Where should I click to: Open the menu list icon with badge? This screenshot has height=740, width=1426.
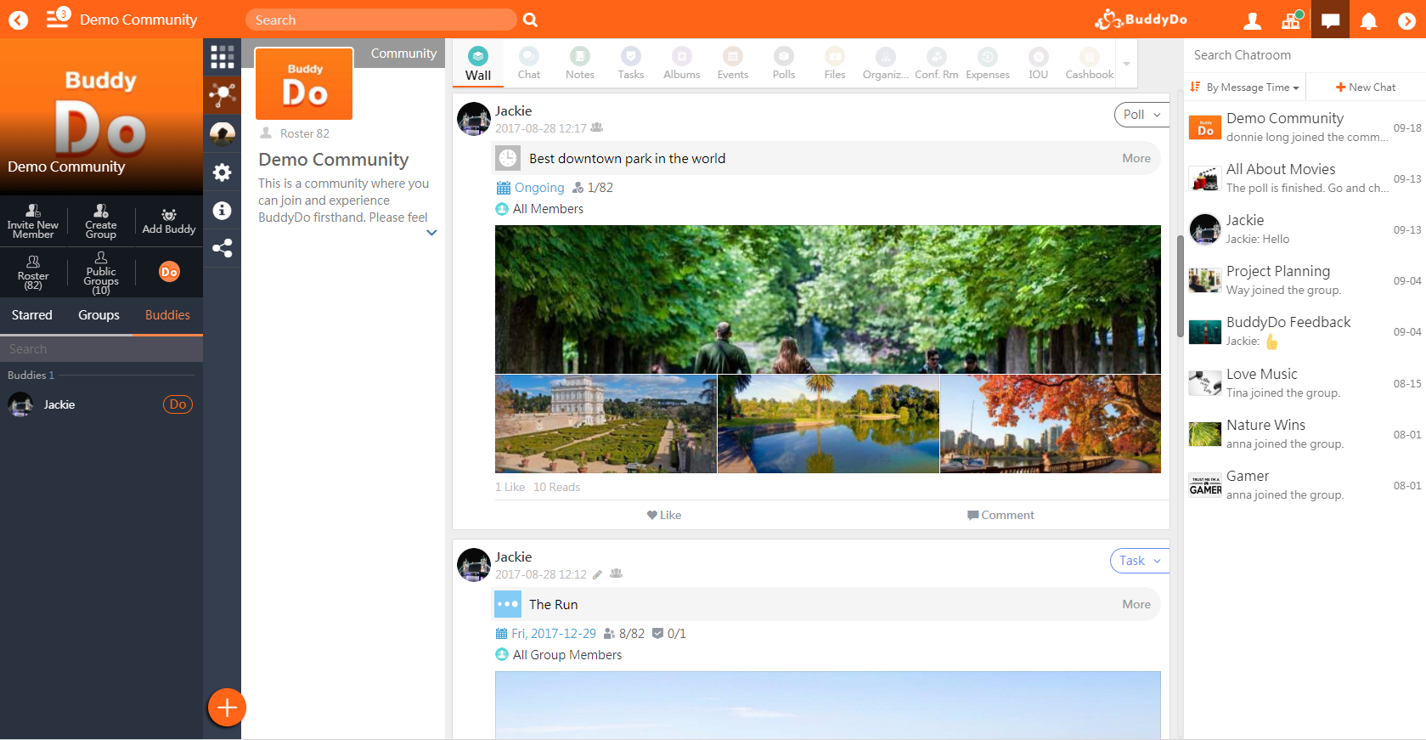(x=57, y=18)
